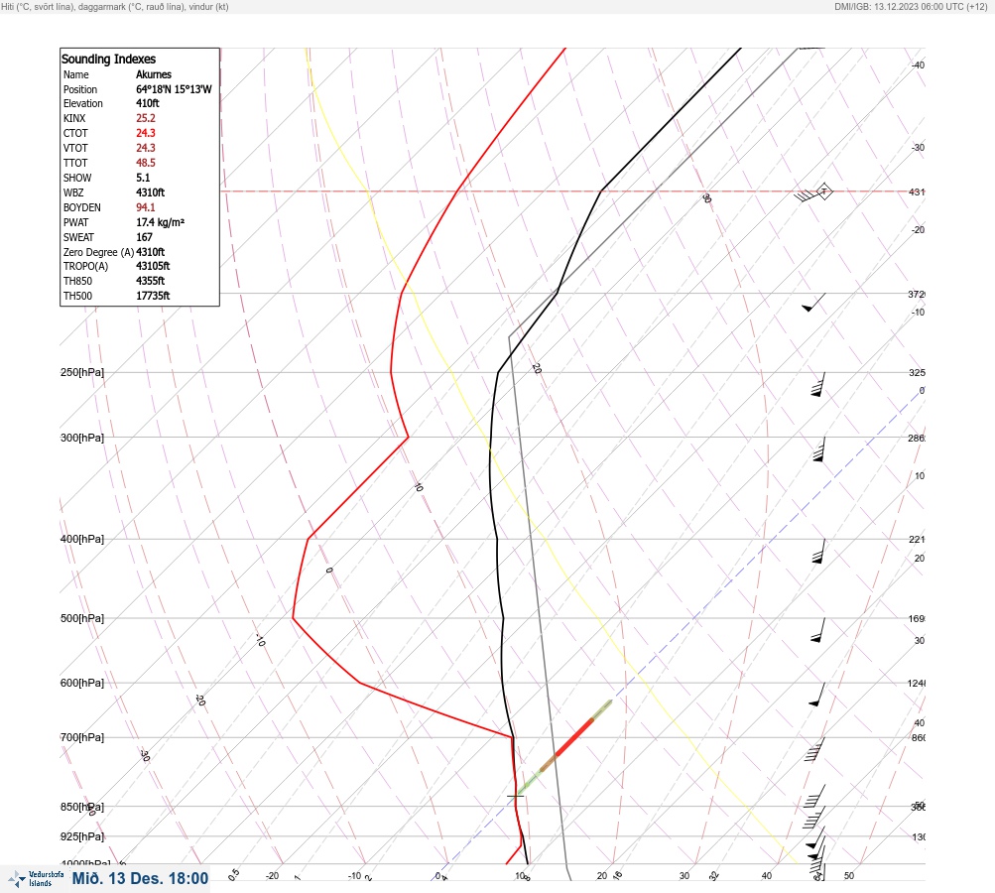Image resolution: width=995 pixels, height=893 pixels.
Task: Click the '600[hPa]' pressure label
Action: click(x=82, y=683)
